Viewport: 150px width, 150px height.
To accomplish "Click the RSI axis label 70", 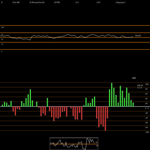I will [2, 34].
